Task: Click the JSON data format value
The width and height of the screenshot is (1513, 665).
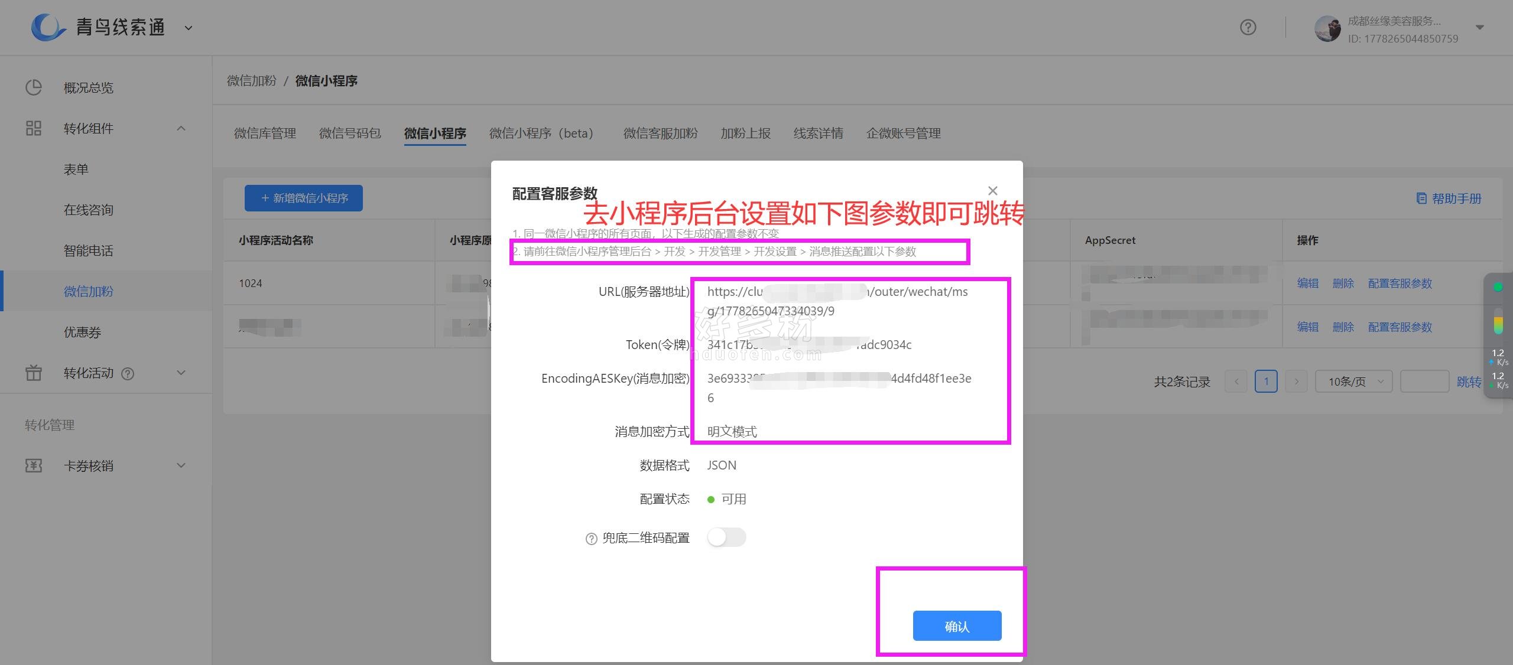Action: point(722,465)
